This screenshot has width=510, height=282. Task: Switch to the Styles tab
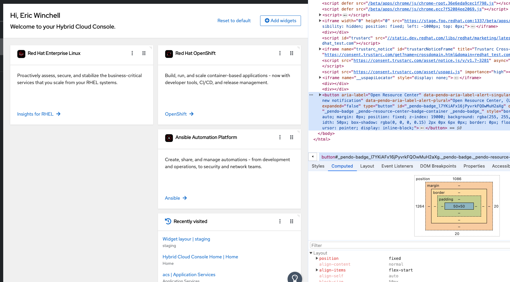pos(318,166)
